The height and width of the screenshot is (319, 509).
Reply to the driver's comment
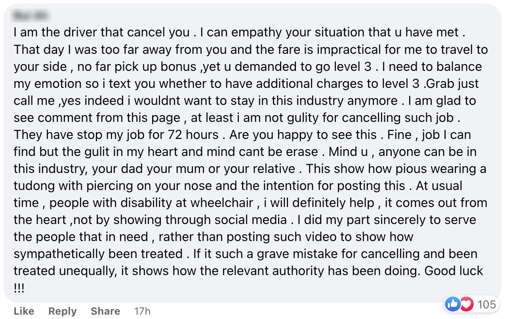pyautogui.click(x=62, y=311)
